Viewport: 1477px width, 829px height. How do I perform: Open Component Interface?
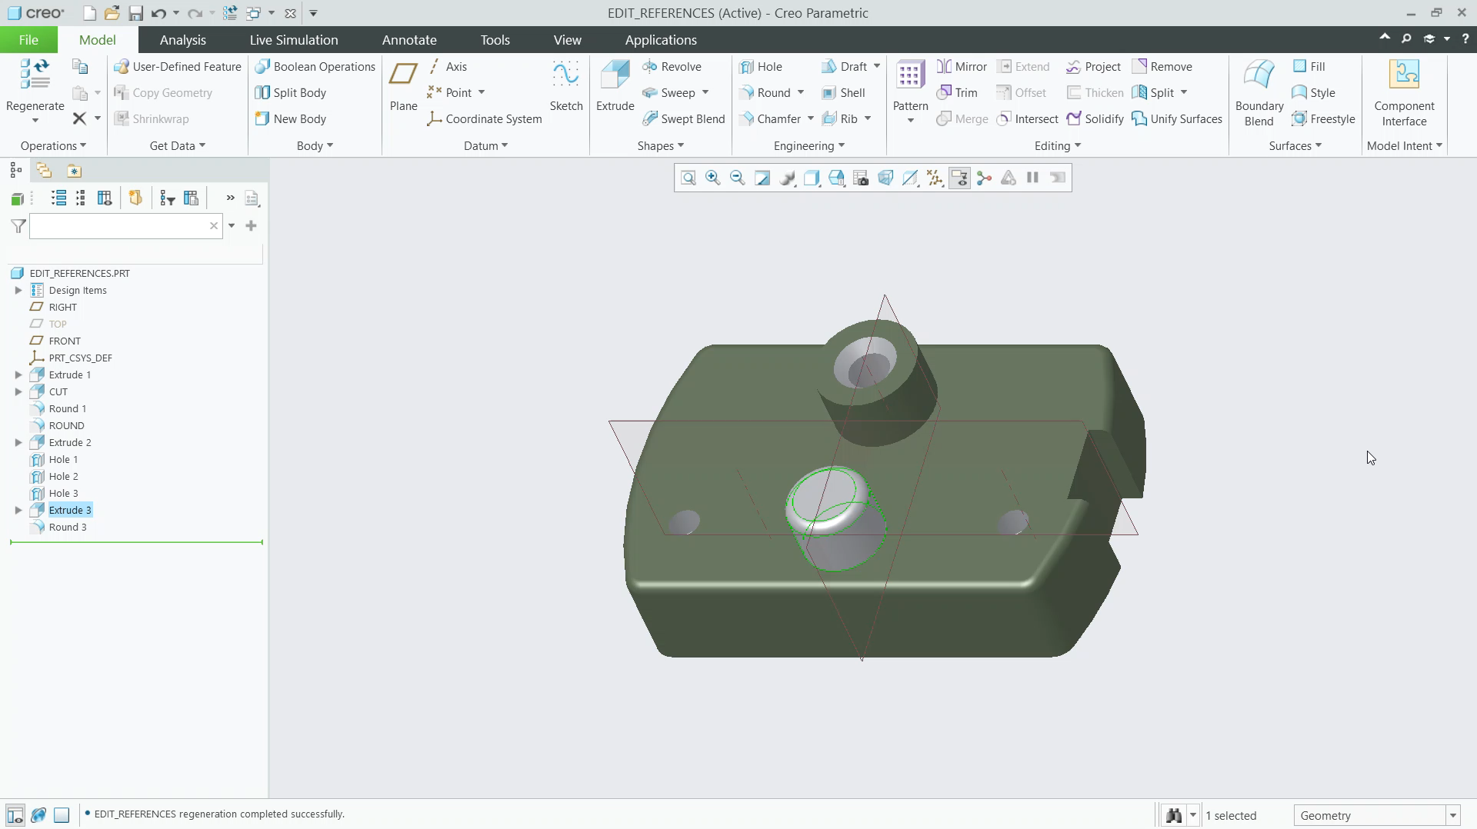tap(1404, 92)
